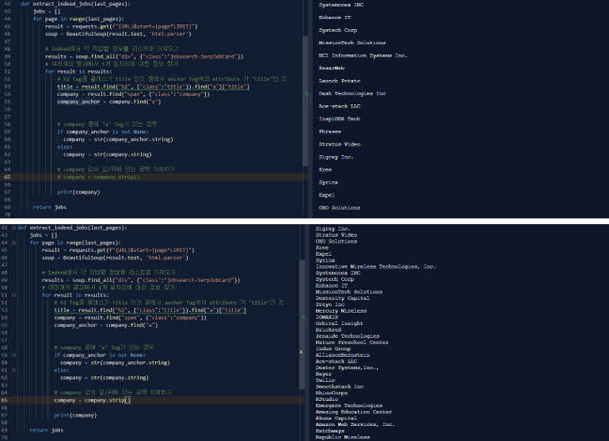
Task: Click 'soup = BeautifulSoup' line in the lower editor
Action: pyautogui.click(x=115, y=258)
